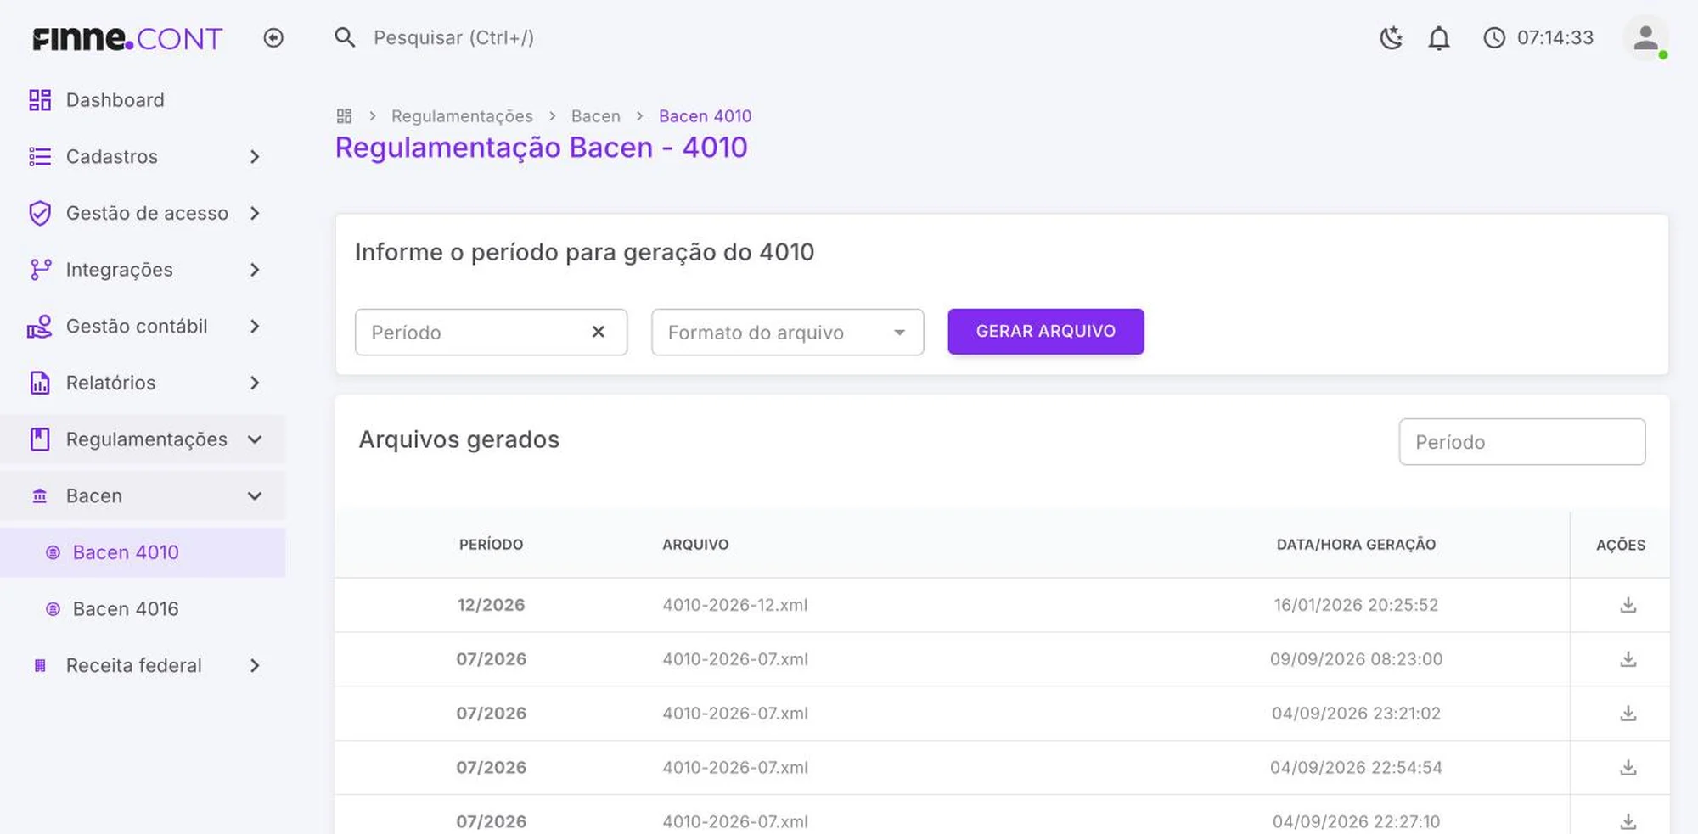Click the GERAR ARQUIVO button
The image size is (1698, 834).
[x=1045, y=332]
